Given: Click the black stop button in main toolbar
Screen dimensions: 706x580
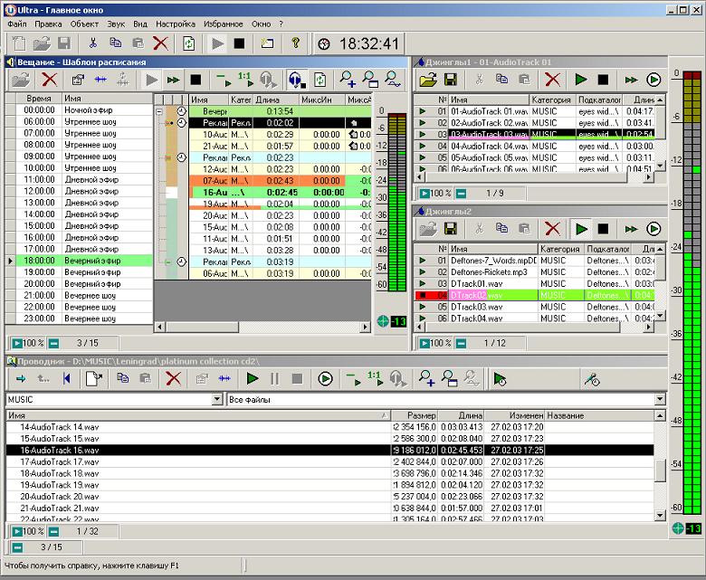Looking at the screenshot, I should click(x=239, y=43).
